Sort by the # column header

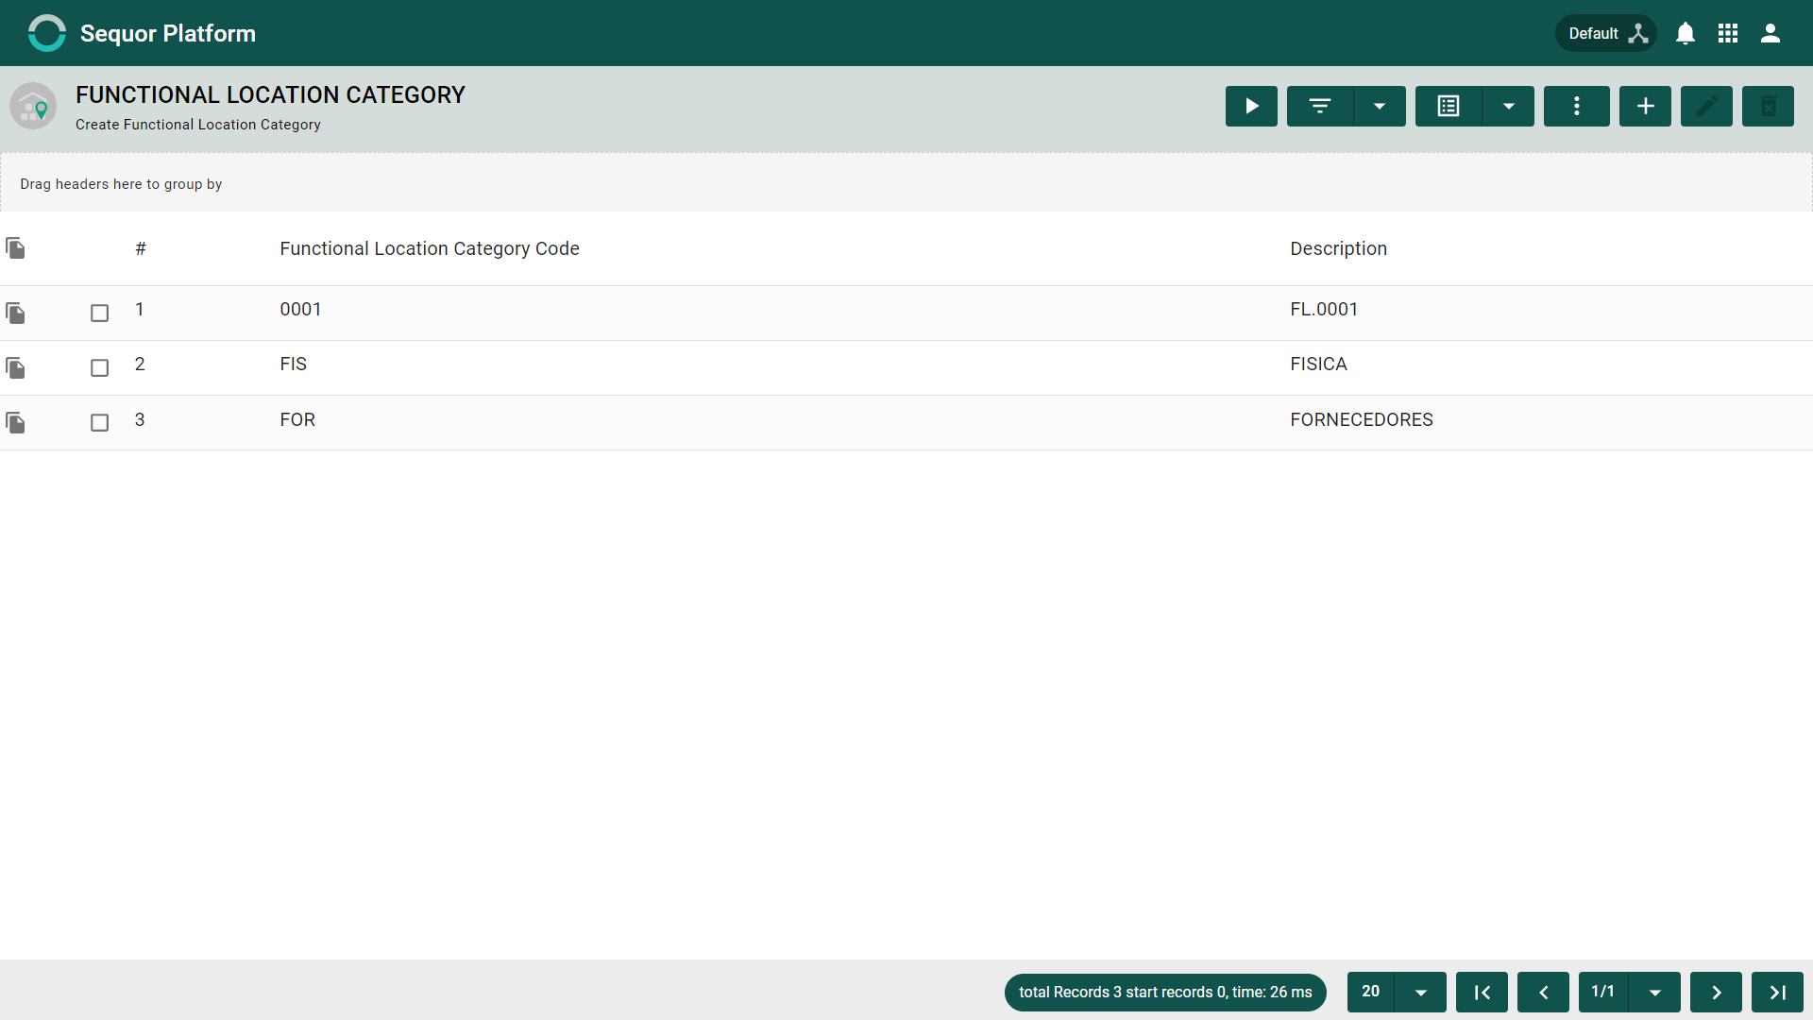[141, 248]
